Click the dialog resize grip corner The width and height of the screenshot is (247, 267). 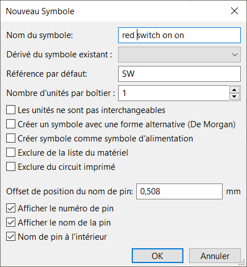click(x=242, y=263)
